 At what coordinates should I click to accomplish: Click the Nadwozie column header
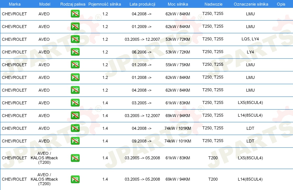[x=214, y=4]
